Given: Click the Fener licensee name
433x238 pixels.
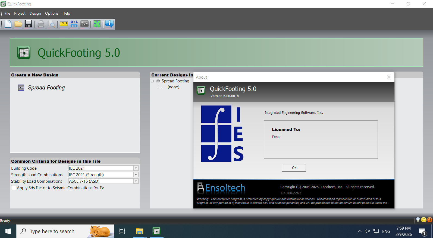Looking at the screenshot, I should (x=276, y=137).
